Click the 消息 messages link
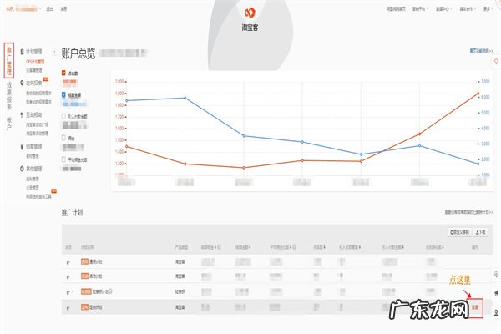The width and height of the screenshot is (501, 334). 63,9
